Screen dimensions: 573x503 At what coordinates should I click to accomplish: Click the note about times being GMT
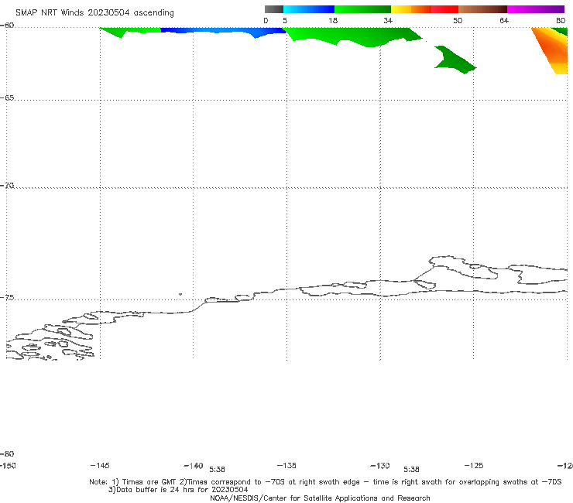point(325,482)
